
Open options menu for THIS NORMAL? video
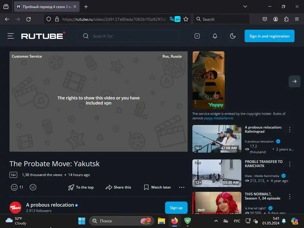290,197
